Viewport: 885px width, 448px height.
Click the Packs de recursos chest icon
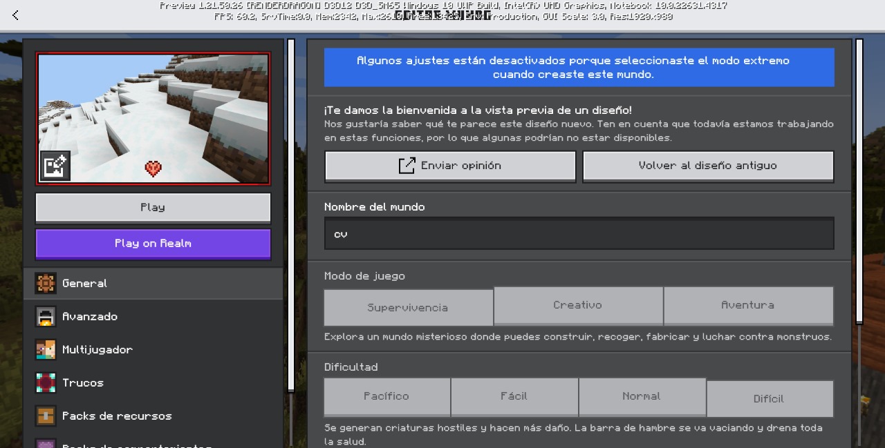46,416
